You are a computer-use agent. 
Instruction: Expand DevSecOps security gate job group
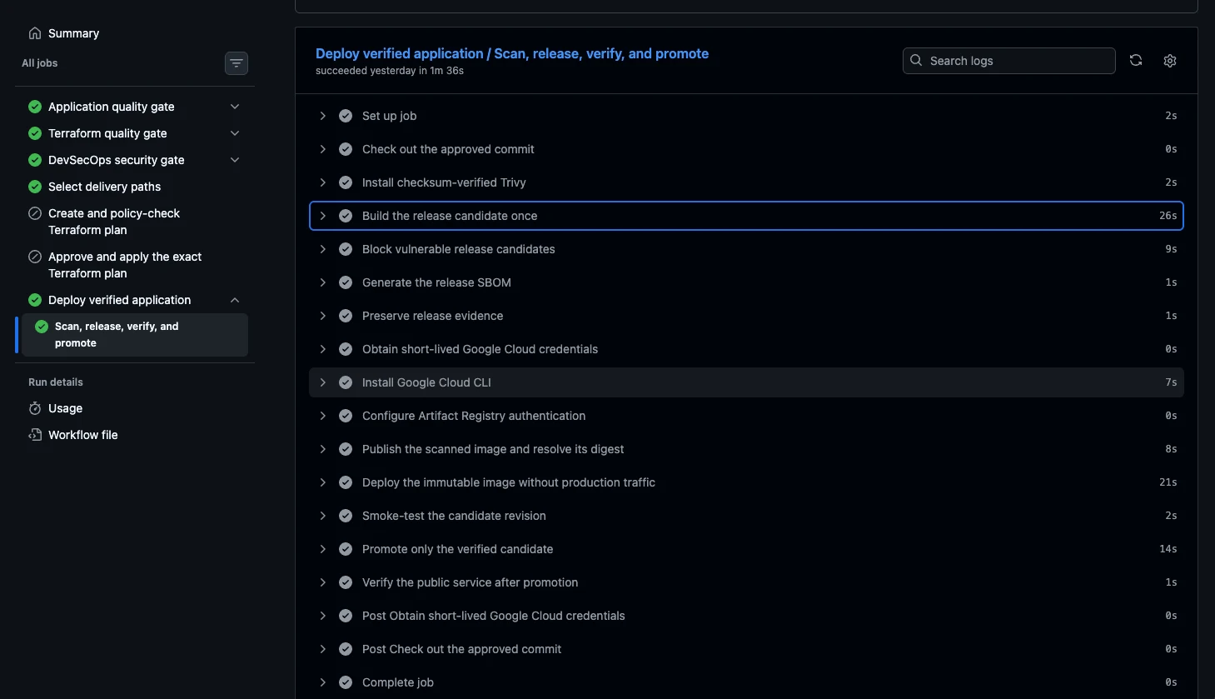coord(235,160)
